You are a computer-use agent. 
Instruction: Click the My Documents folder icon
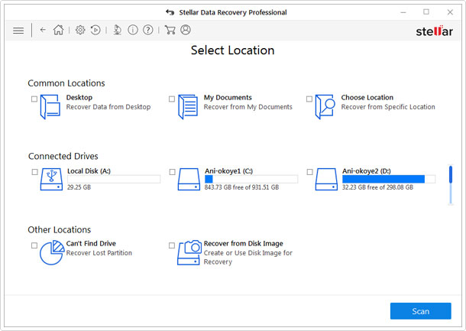pos(188,107)
